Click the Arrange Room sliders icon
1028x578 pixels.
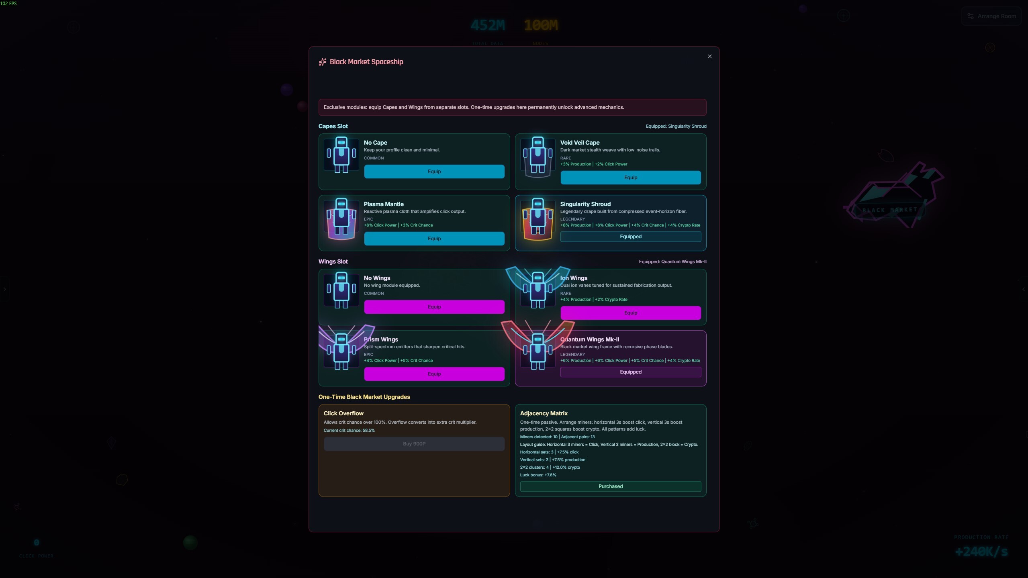(970, 16)
